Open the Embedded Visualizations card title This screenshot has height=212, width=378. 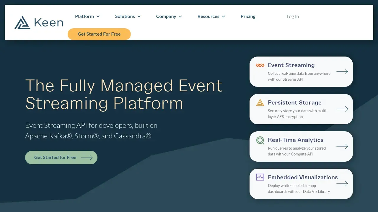pos(303,177)
